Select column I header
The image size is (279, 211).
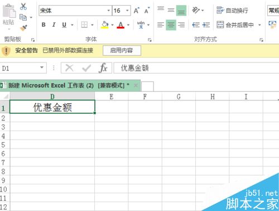(246, 97)
